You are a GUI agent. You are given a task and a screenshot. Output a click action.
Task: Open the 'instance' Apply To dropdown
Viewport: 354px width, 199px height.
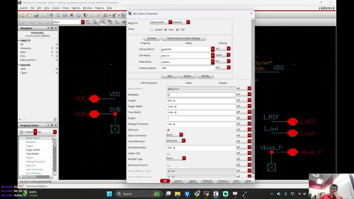tap(181, 22)
